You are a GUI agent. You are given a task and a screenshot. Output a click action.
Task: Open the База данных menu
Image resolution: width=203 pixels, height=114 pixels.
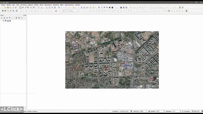48,5
